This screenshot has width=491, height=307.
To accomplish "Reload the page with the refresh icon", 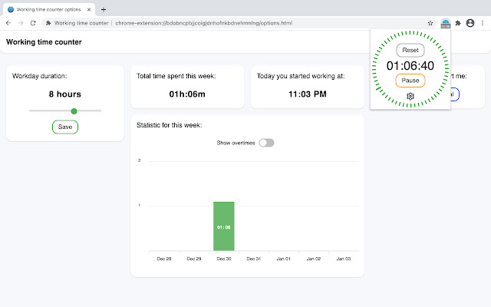I will coord(33,23).
